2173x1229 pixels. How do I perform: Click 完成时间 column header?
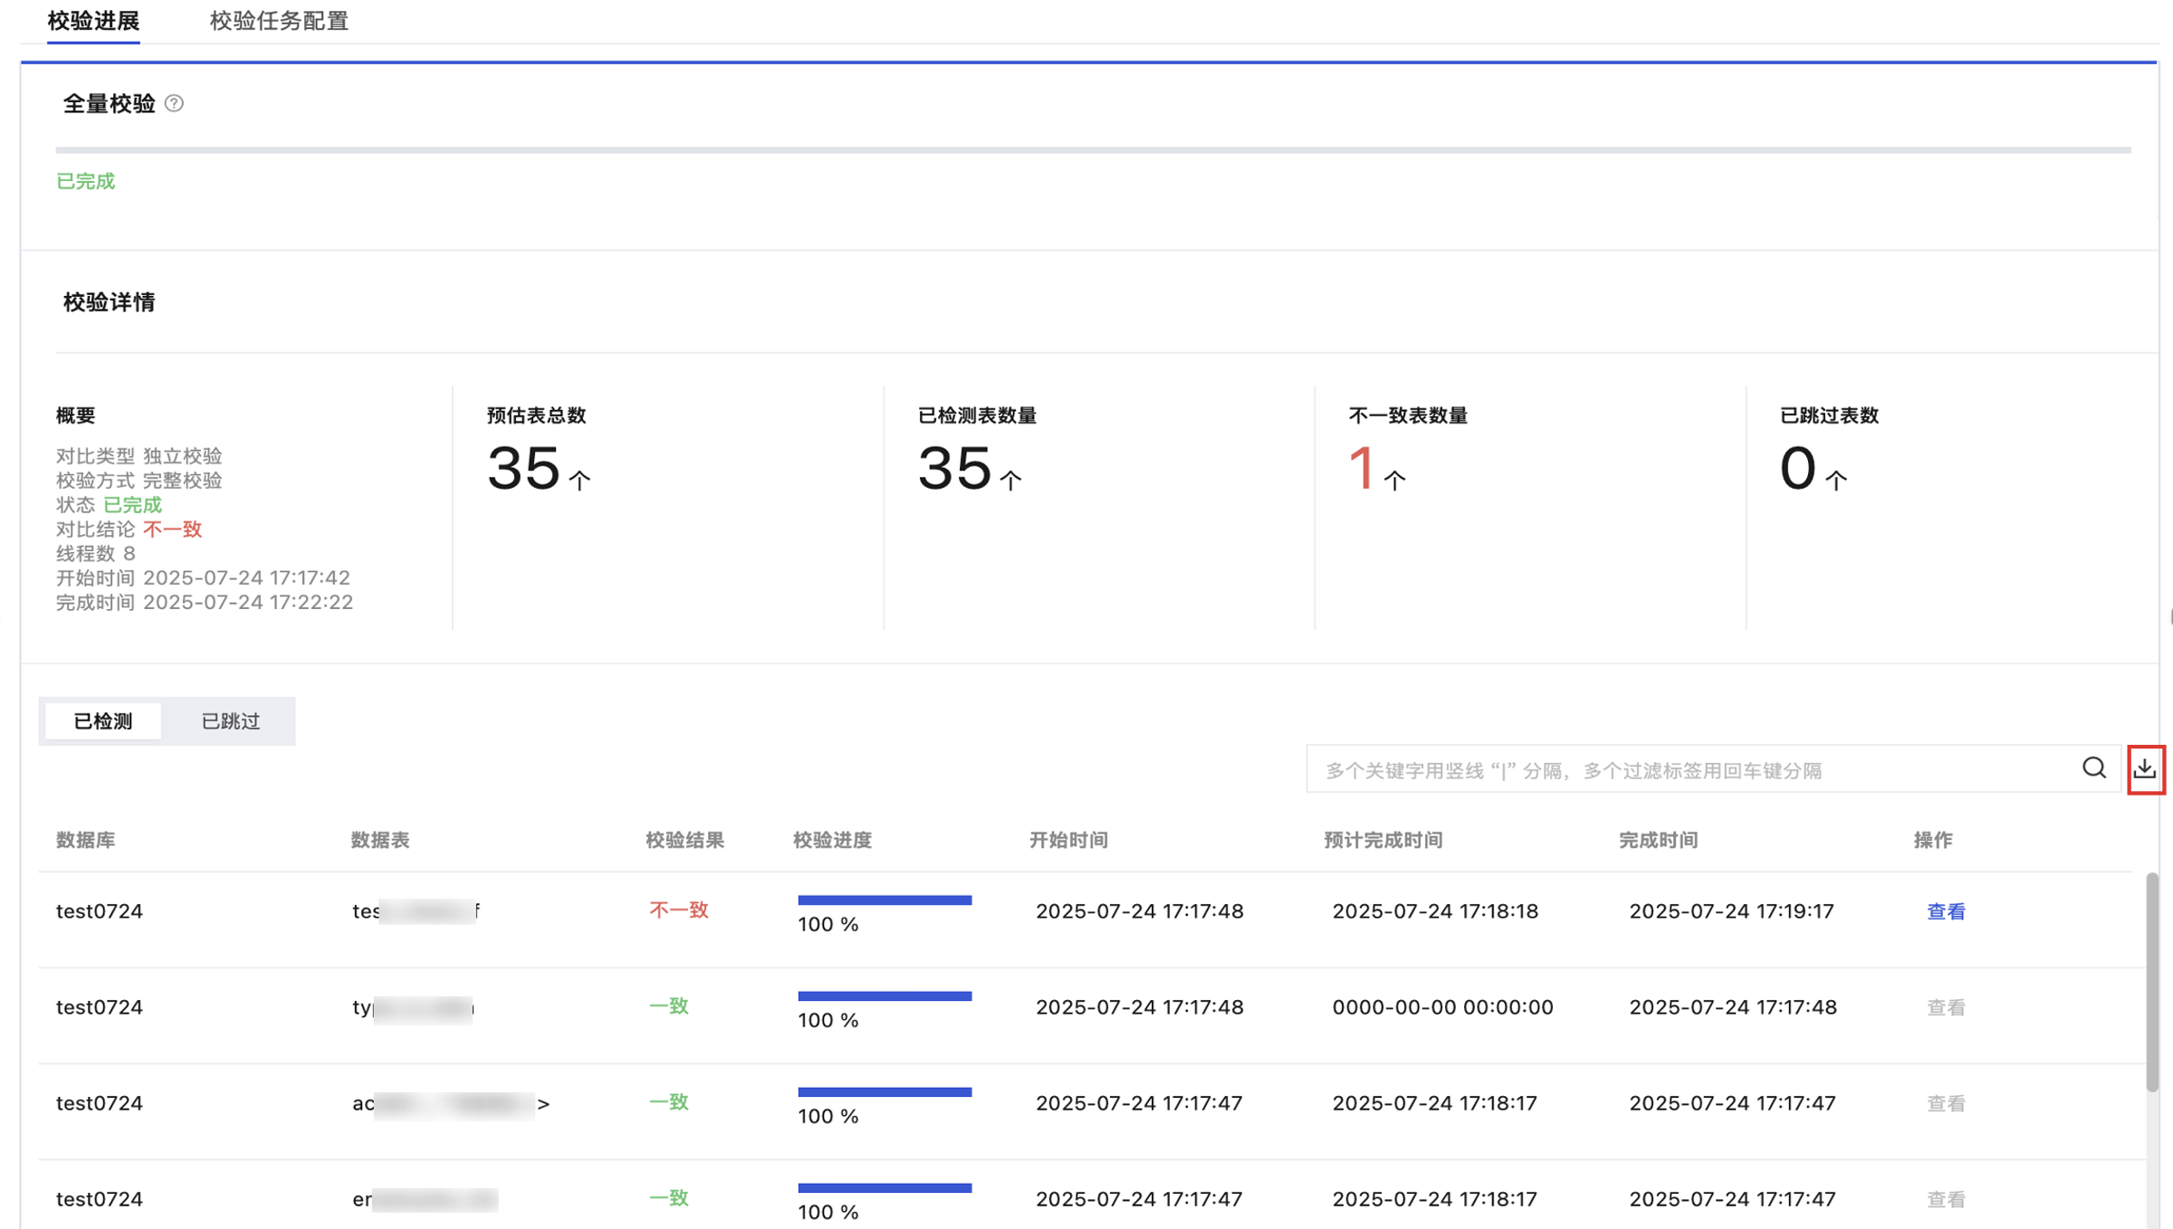[x=1657, y=840]
